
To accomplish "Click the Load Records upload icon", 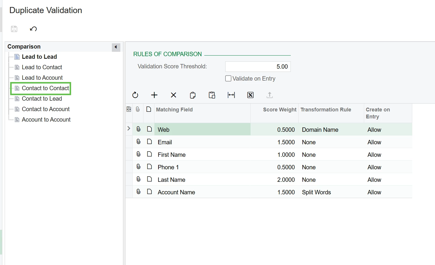I will [x=270, y=95].
